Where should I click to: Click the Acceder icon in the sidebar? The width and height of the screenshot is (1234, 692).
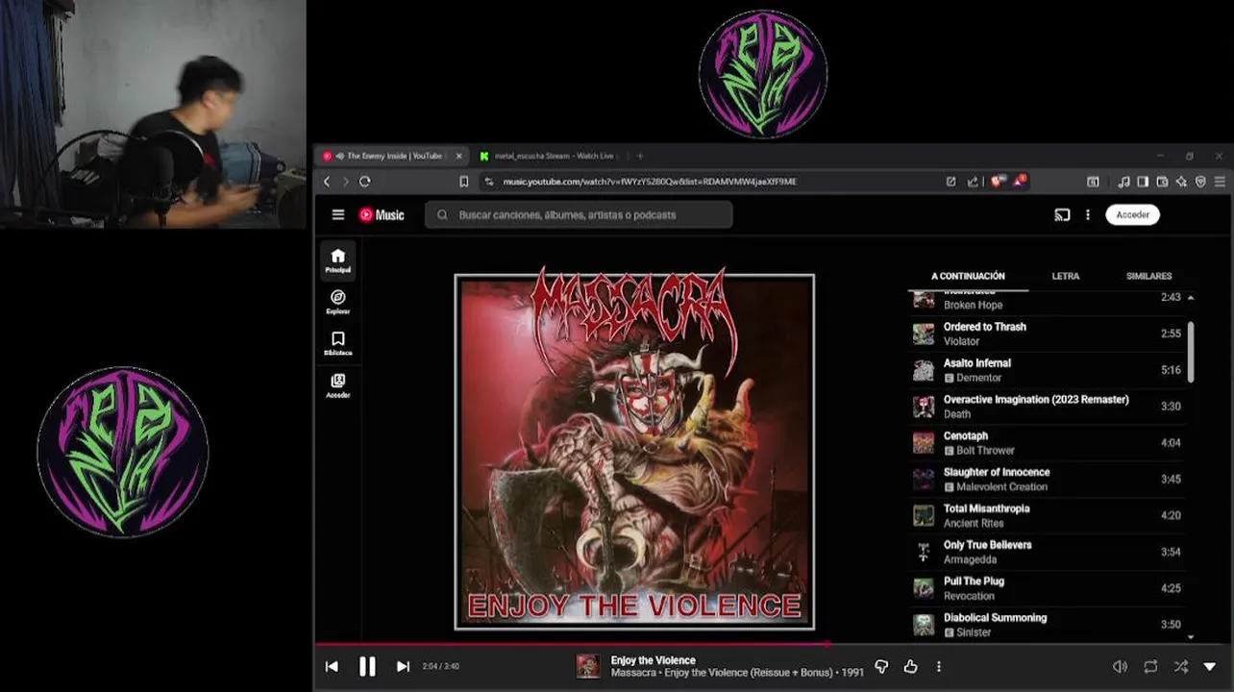(x=338, y=385)
